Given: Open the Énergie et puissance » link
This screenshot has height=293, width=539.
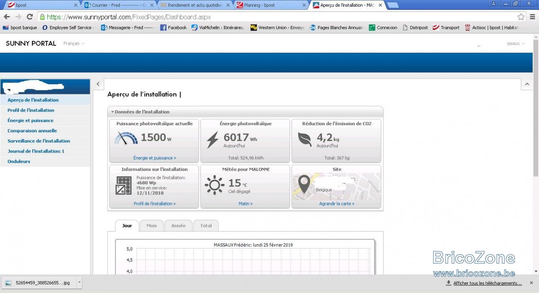Looking at the screenshot, I should click(155, 158).
